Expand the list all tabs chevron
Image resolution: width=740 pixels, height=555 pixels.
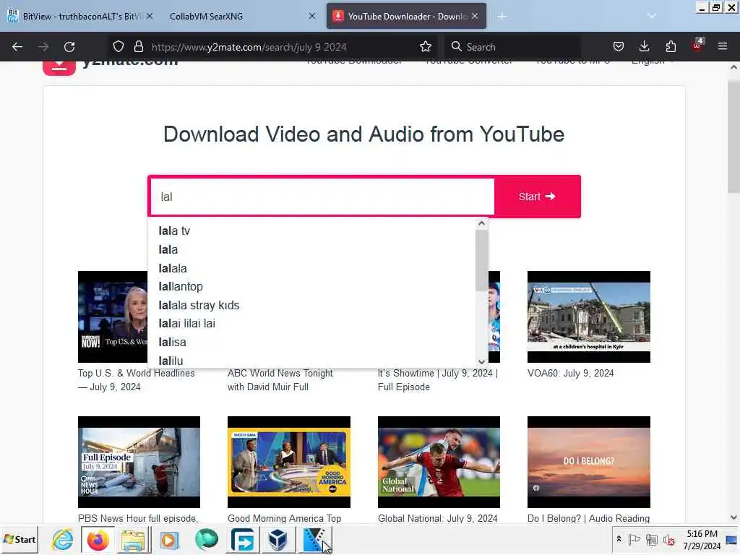[x=652, y=16]
